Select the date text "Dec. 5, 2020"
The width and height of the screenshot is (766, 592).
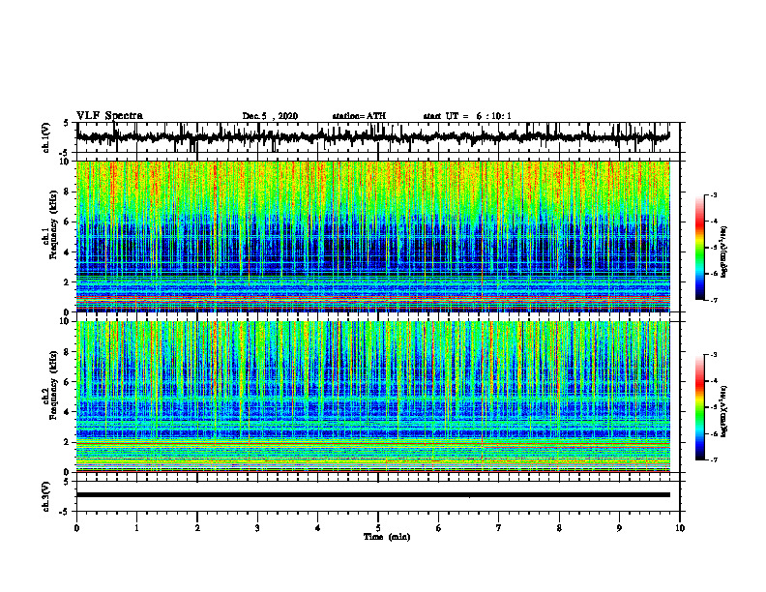270,116
